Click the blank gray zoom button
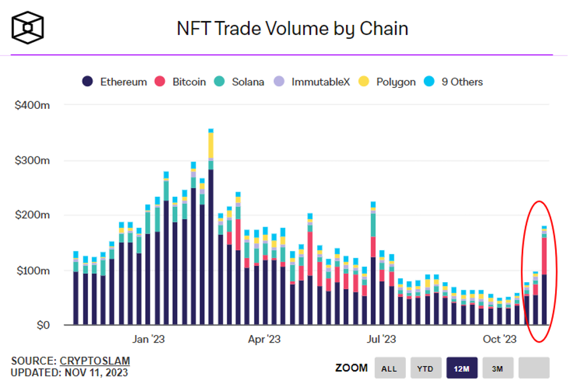Image resolution: width=576 pixels, height=391 pixels. tap(534, 367)
